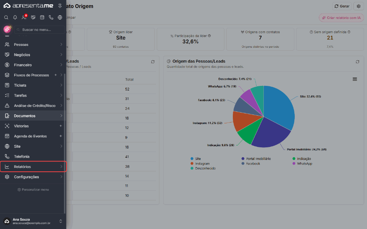Expand the Financeiro menu chevron
Screen dimensions: 367x229
tap(61, 65)
